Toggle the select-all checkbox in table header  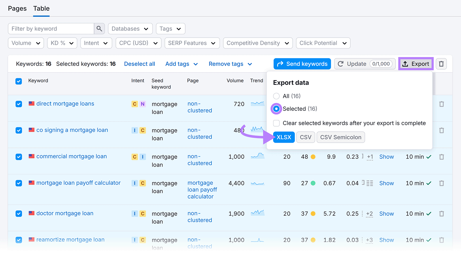coord(19,81)
